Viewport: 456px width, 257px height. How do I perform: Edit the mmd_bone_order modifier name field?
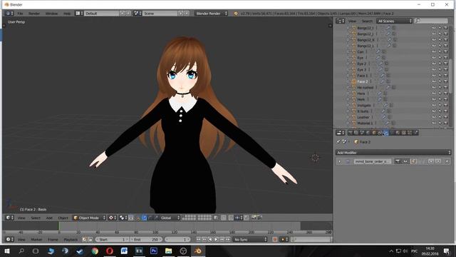coord(372,161)
